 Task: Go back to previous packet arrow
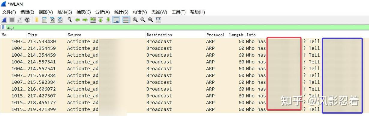[x=77, y=20]
